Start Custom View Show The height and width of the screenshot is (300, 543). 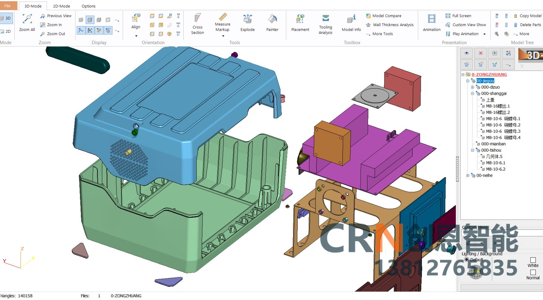click(x=466, y=25)
